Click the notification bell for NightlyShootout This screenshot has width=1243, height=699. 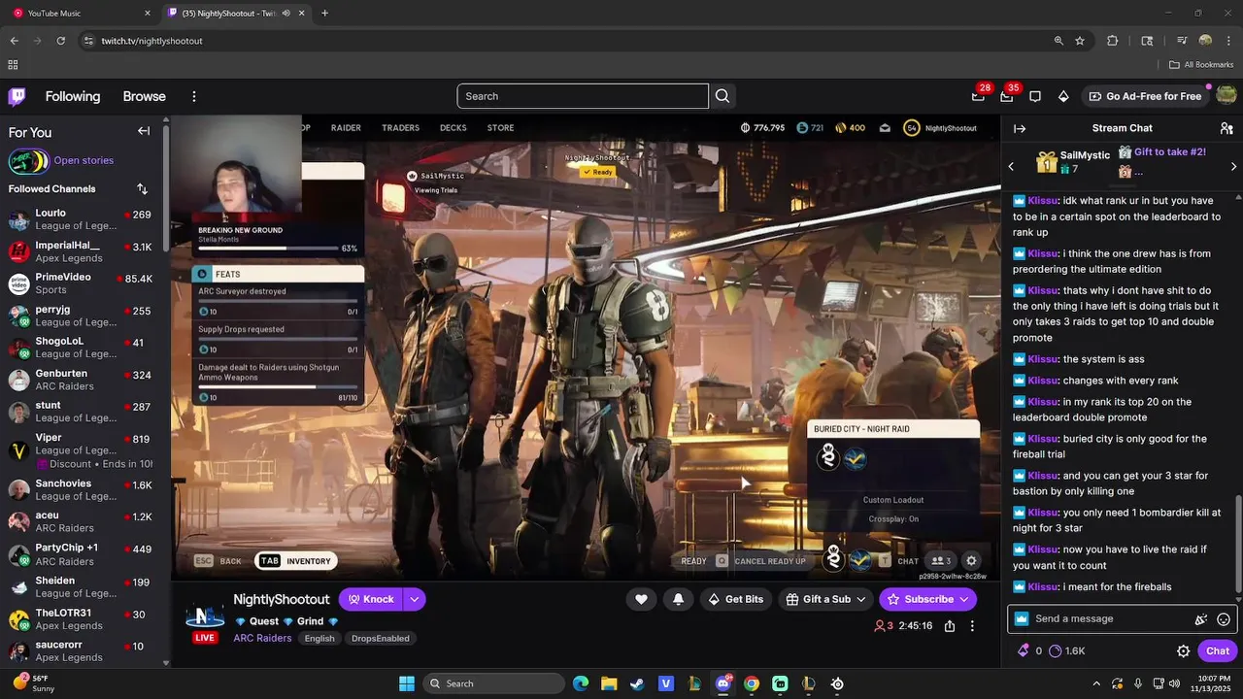click(678, 599)
